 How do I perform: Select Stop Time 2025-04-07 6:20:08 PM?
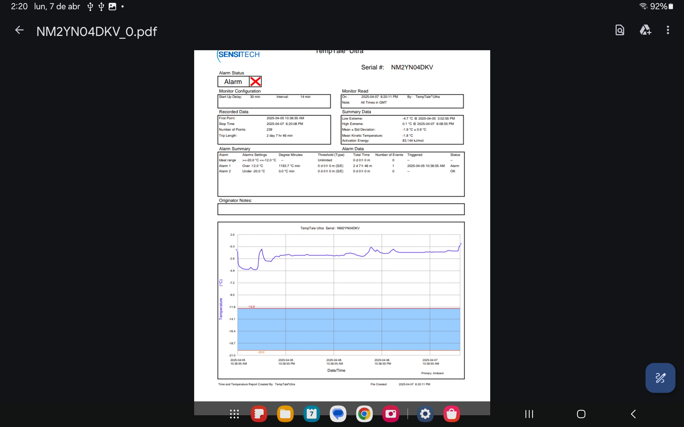285,124
